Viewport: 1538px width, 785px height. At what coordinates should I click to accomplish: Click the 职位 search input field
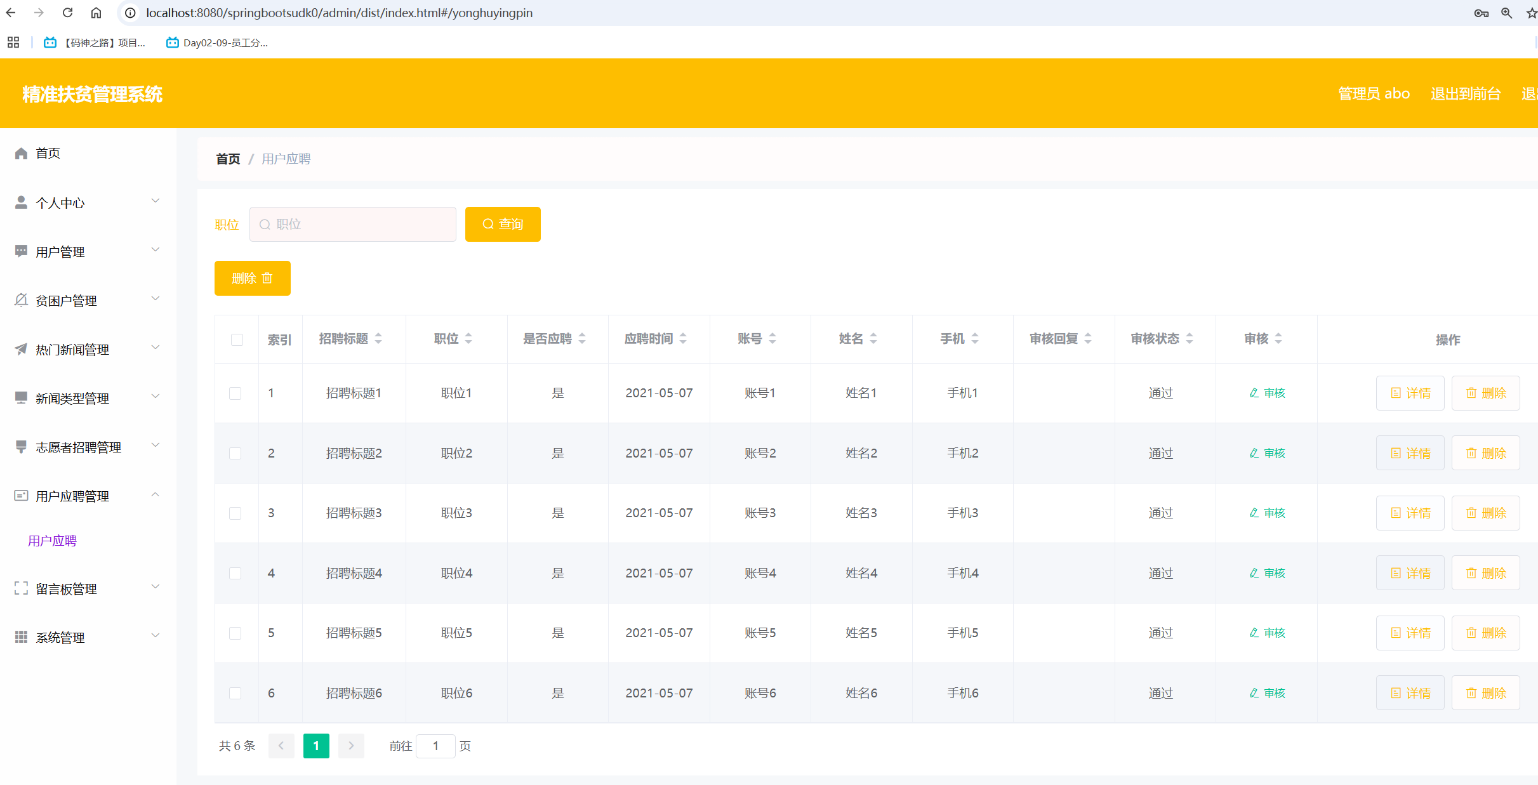353,224
